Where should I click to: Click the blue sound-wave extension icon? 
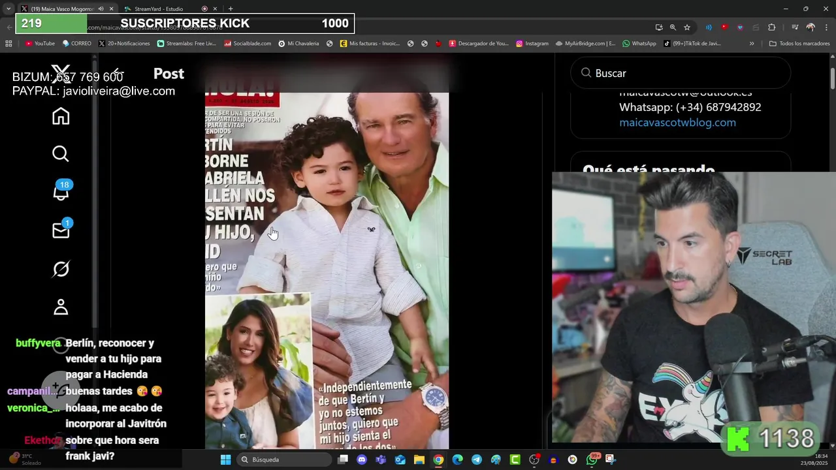709,27
